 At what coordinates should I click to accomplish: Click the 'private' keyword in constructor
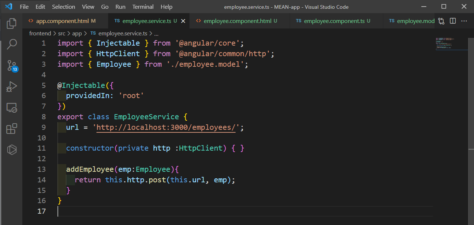pyautogui.click(x=133, y=148)
